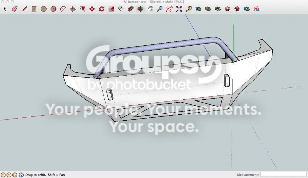Click the Axes tool icon next to Scale

121,9
